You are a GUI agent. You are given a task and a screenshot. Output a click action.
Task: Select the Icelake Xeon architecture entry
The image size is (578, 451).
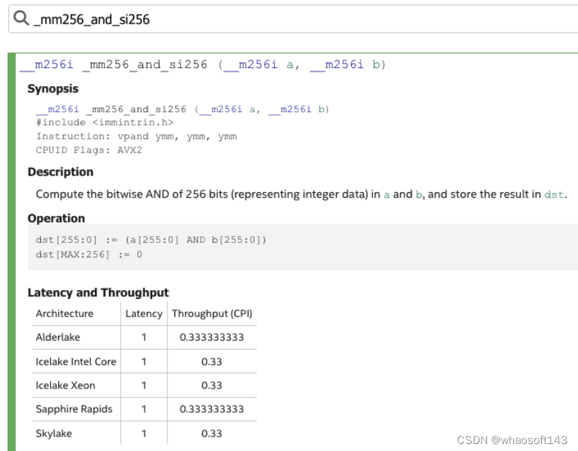[x=64, y=385]
